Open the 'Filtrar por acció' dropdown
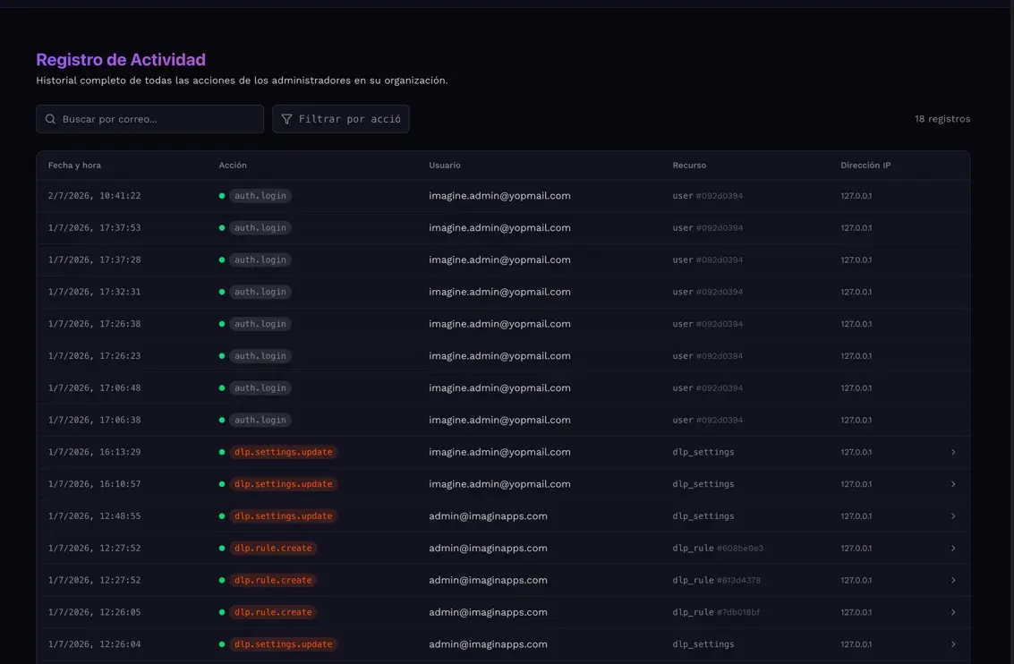 341,119
